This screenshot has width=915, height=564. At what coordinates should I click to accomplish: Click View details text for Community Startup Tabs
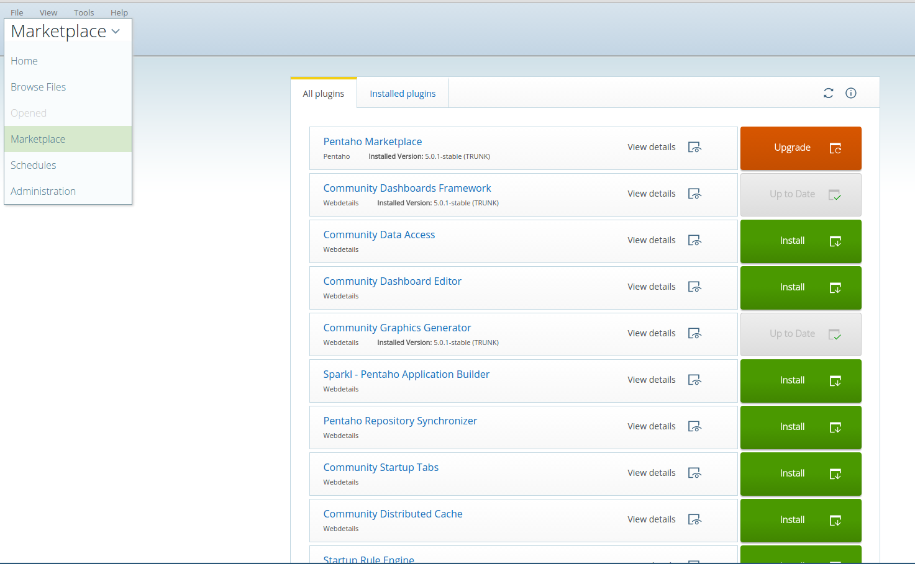click(651, 473)
